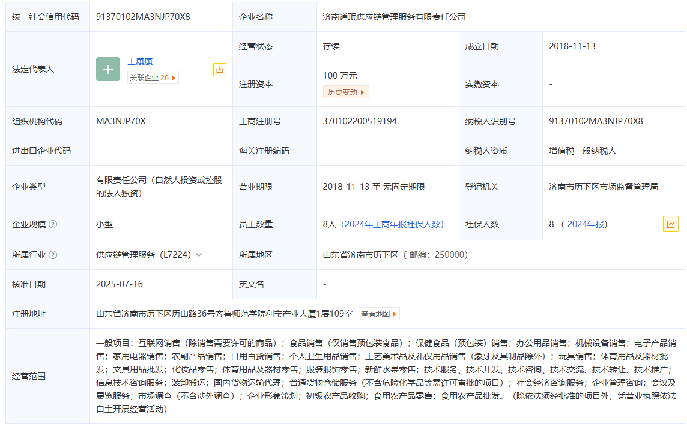Open the trend chart icon in 社保人数 row

click(x=670, y=224)
